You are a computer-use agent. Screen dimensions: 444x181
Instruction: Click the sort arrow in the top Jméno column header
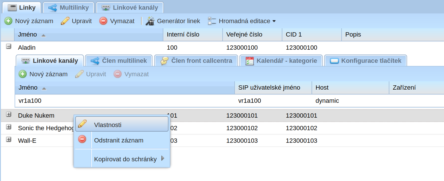pyautogui.click(x=43, y=35)
